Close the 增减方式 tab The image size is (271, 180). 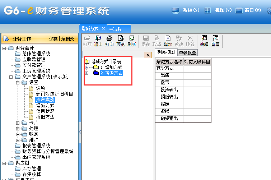tap(103, 28)
